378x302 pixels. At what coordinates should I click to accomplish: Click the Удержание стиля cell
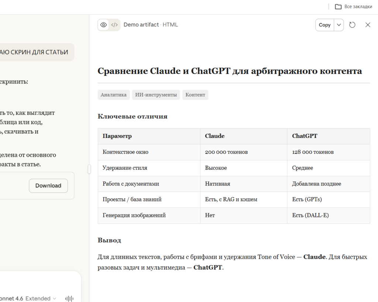149,168
